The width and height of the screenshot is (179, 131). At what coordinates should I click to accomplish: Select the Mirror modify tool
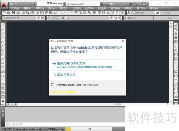[x=176, y=33]
